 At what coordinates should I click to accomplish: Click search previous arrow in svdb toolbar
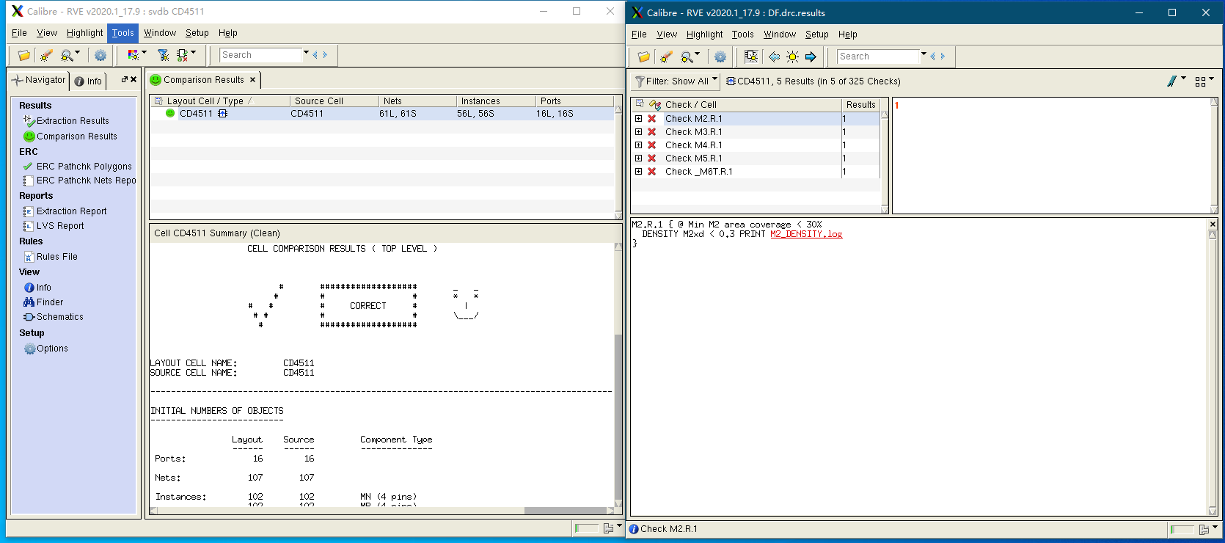pos(315,55)
